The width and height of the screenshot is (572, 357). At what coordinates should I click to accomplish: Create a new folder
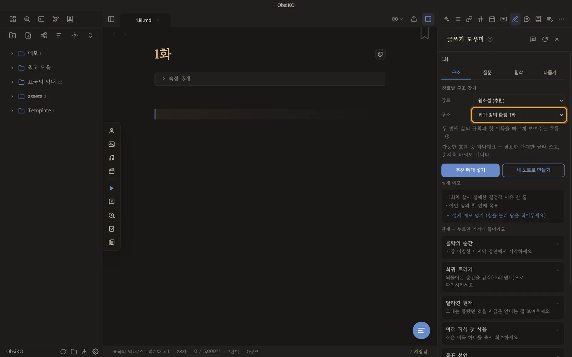point(13,35)
